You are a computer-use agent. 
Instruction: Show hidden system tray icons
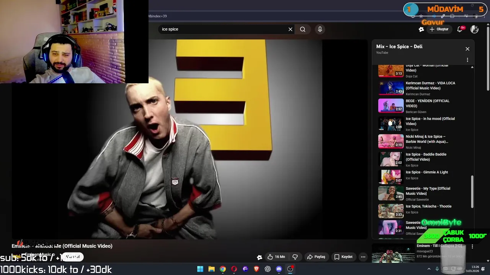pos(429,269)
